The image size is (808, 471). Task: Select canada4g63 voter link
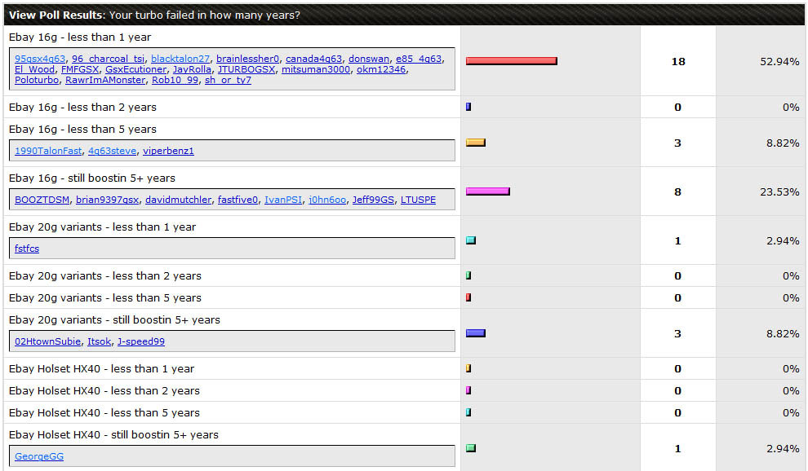click(314, 59)
